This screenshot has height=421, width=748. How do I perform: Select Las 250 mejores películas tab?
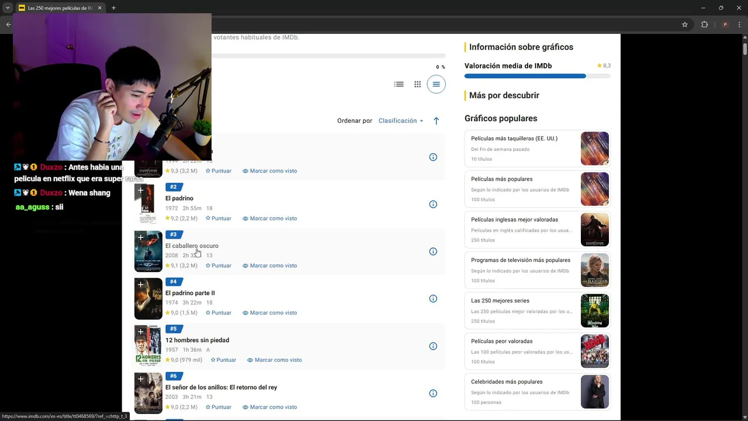[x=60, y=8]
